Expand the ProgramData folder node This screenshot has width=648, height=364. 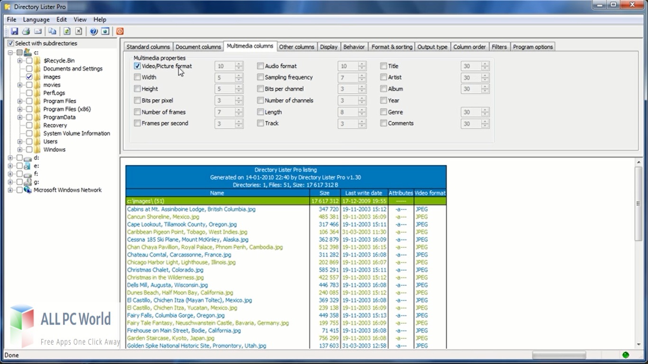[x=20, y=117]
